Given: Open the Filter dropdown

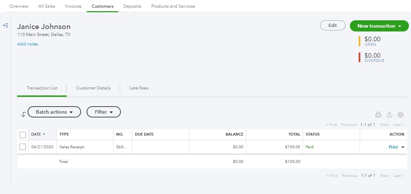Looking at the screenshot, I should 104,112.
